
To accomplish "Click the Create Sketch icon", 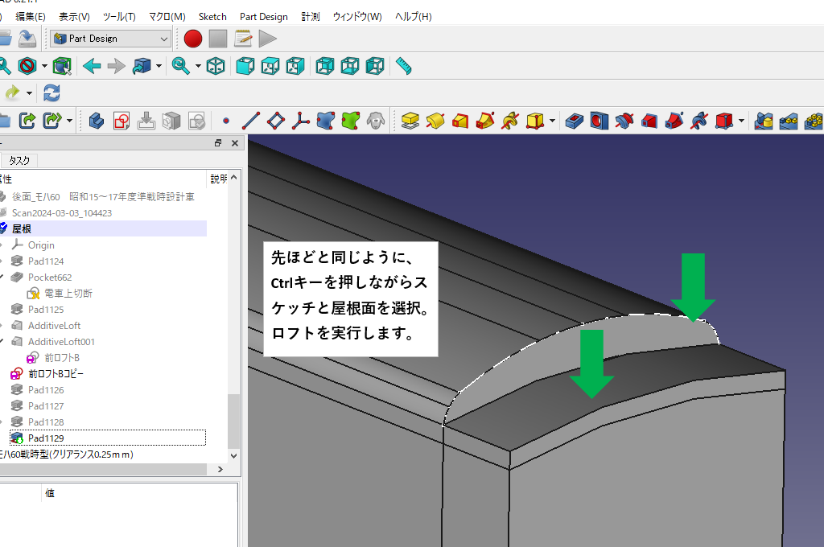I will (x=122, y=121).
